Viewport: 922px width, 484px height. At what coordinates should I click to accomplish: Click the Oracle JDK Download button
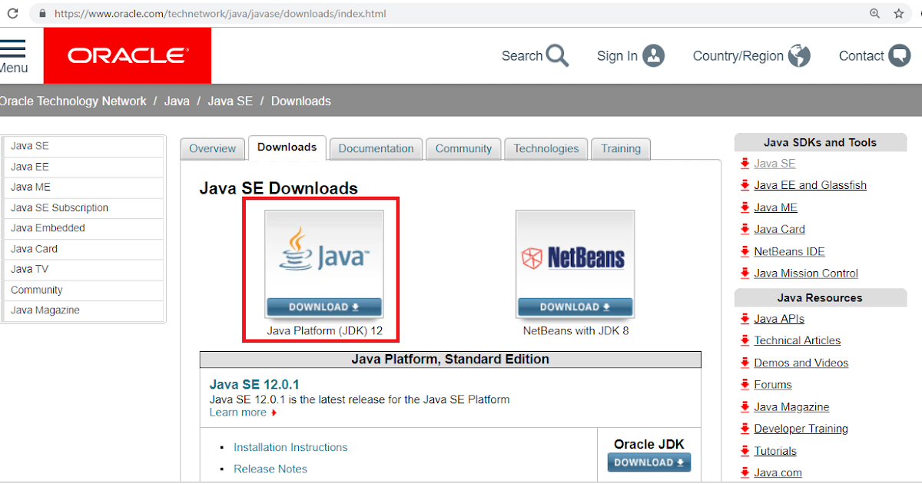click(649, 462)
